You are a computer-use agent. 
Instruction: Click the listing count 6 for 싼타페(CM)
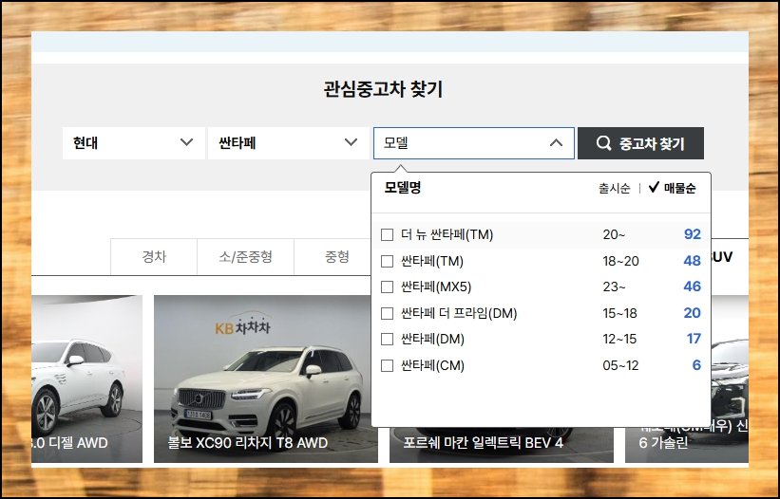696,365
